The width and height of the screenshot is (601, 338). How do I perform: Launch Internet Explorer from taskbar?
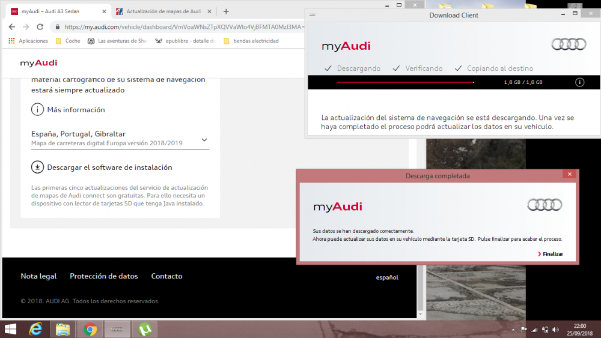coord(35,329)
